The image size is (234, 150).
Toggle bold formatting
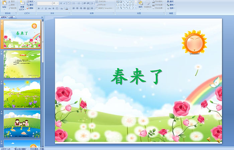[39, 8]
